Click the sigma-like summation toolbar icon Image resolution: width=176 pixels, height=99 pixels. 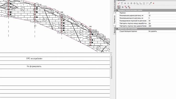point(144,3)
